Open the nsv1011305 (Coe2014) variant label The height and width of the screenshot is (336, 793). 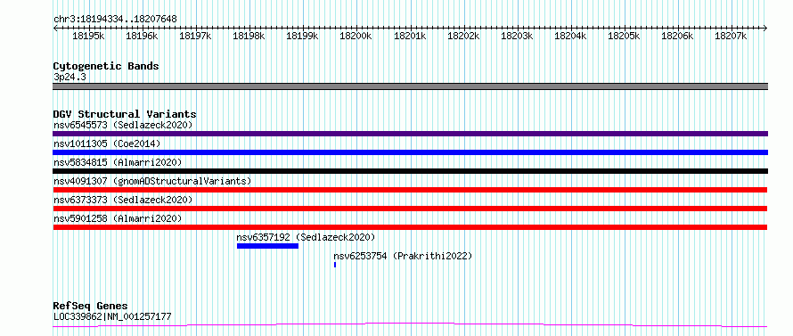tap(107, 143)
